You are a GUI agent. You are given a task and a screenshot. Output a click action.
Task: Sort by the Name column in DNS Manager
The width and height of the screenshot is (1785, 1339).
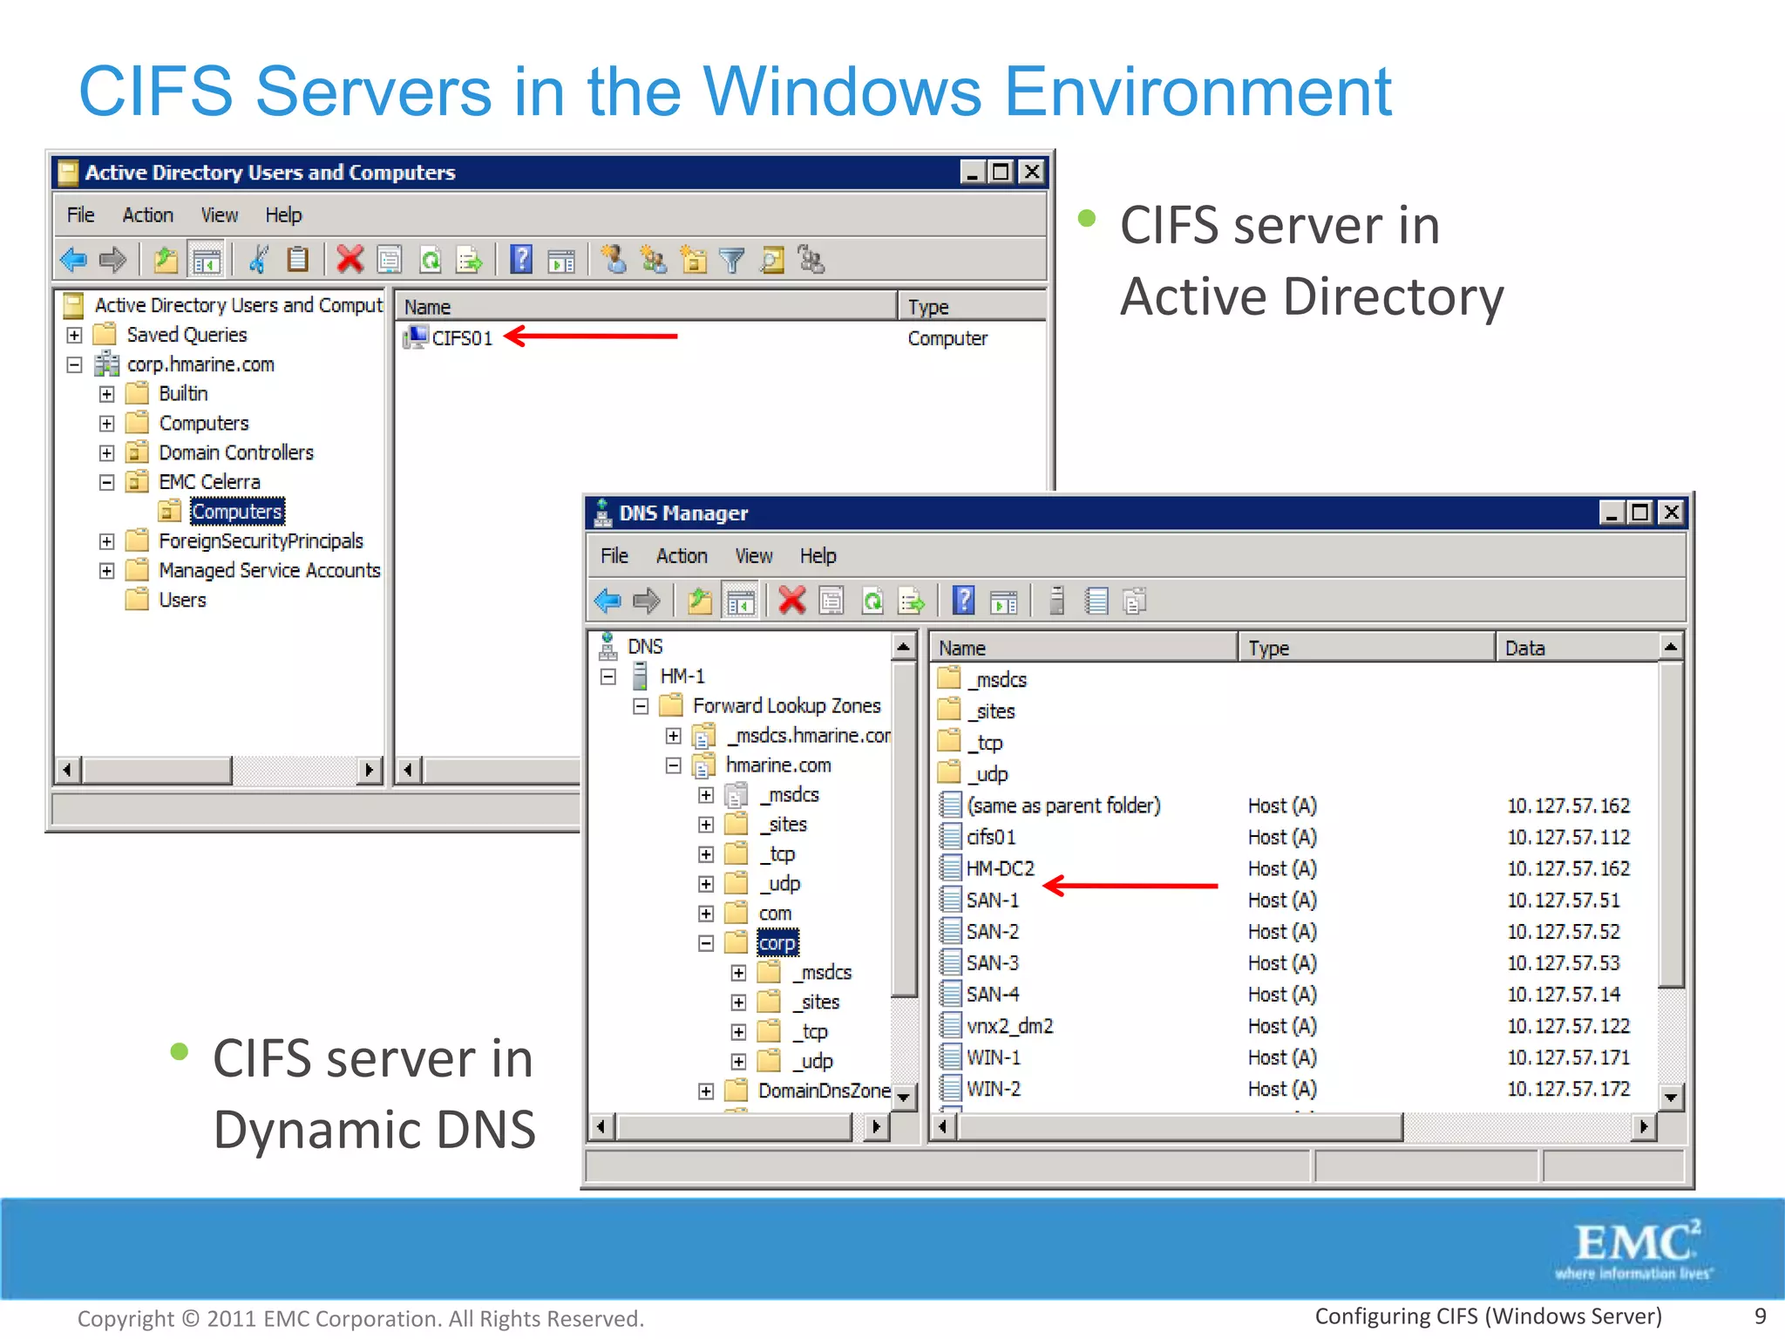pos(1083,649)
